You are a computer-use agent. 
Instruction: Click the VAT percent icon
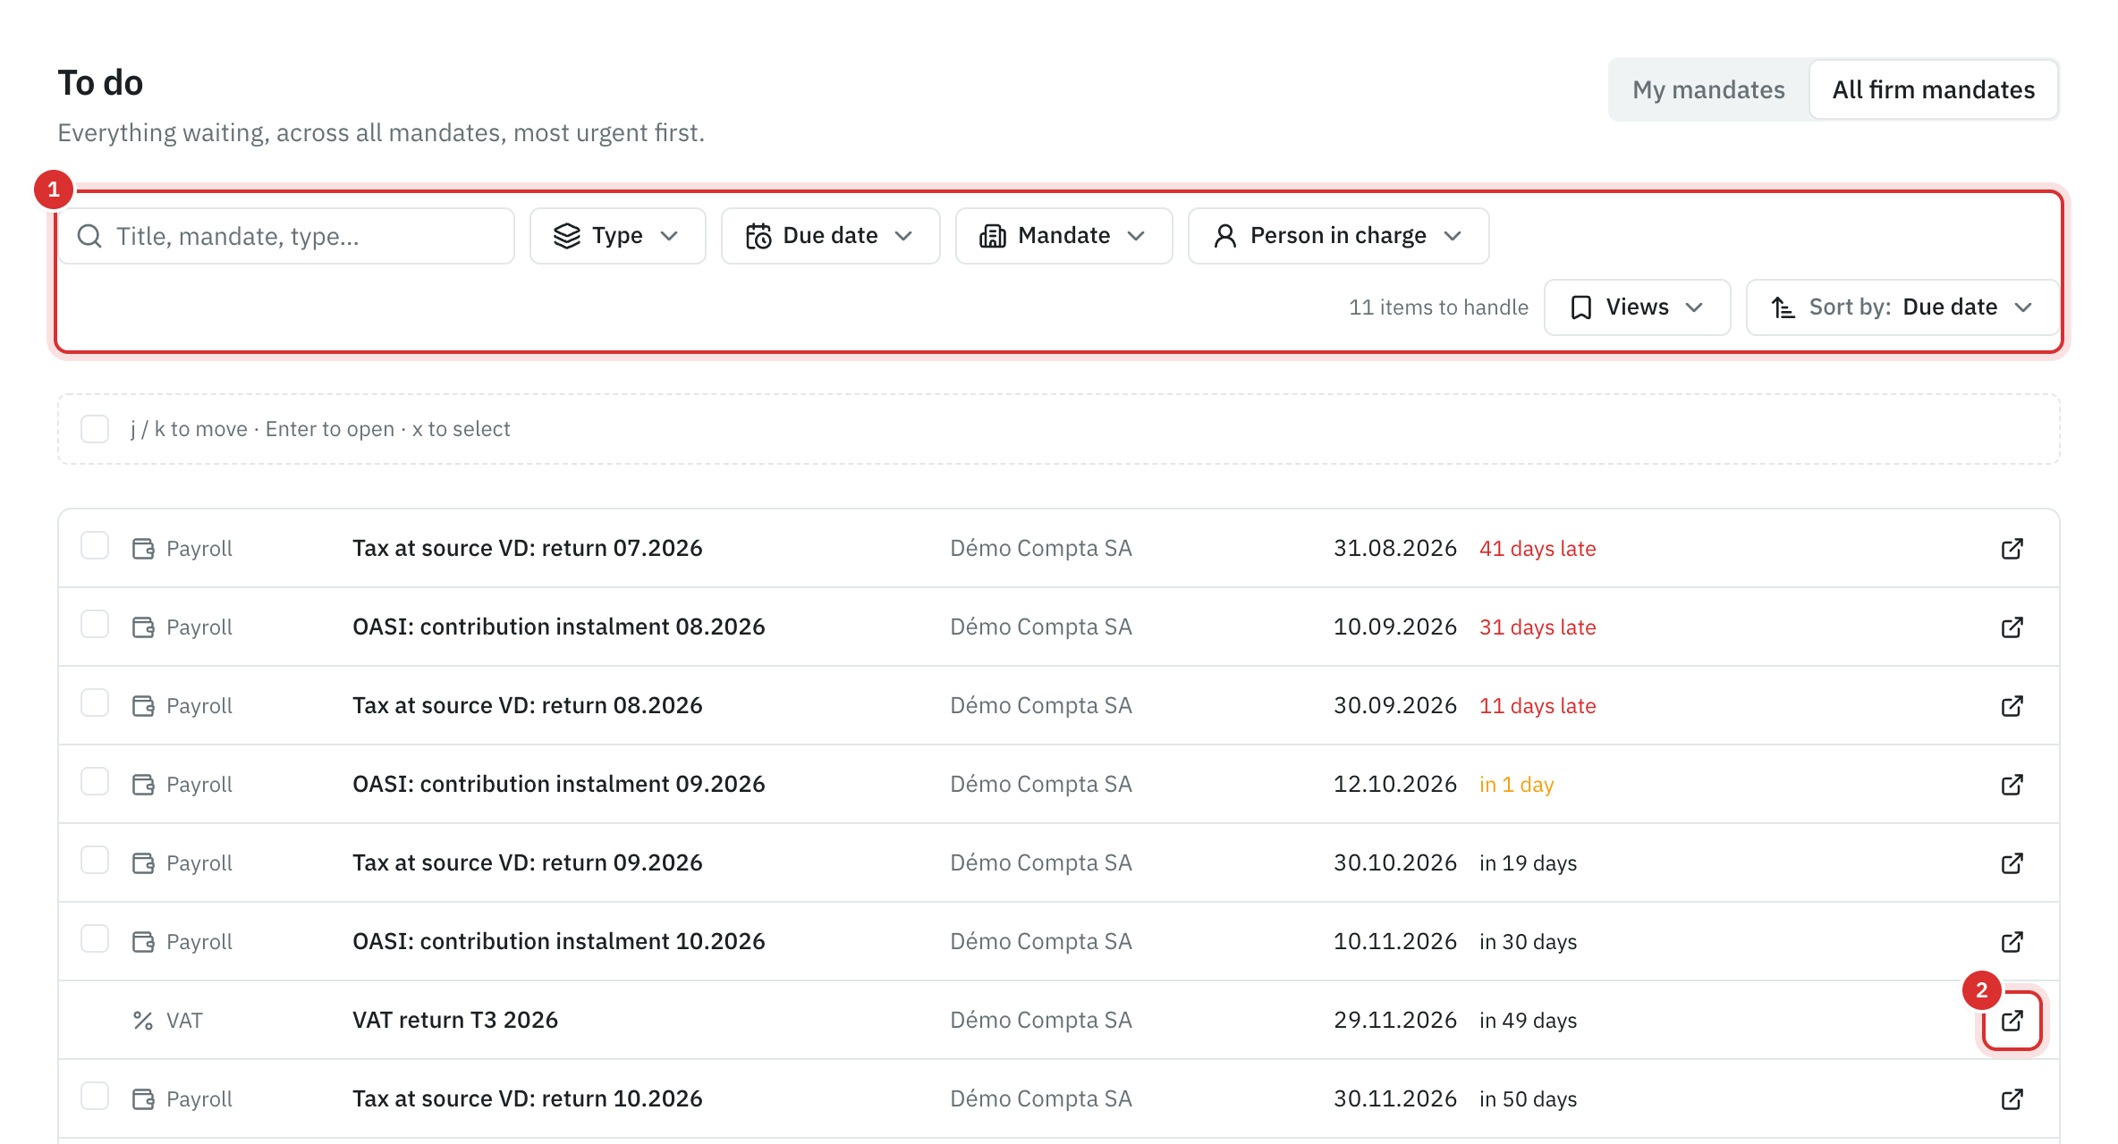[143, 1021]
